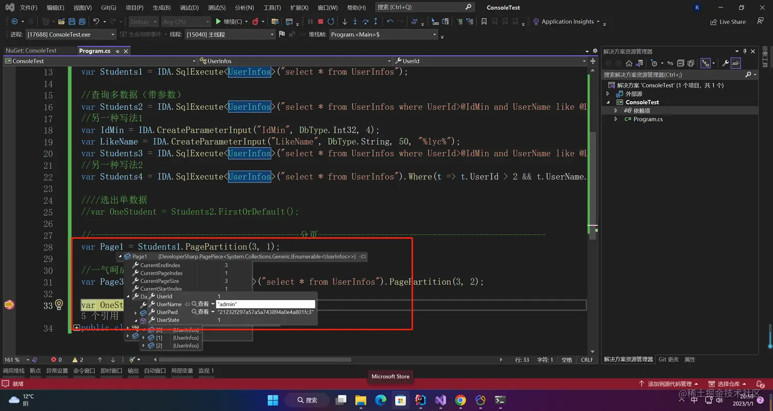Click the code cleanup broom icon
Screen dimensions: 773x411
(132, 360)
